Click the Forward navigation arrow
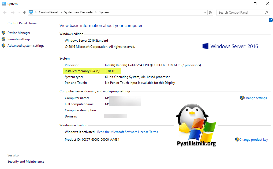 (12, 13)
